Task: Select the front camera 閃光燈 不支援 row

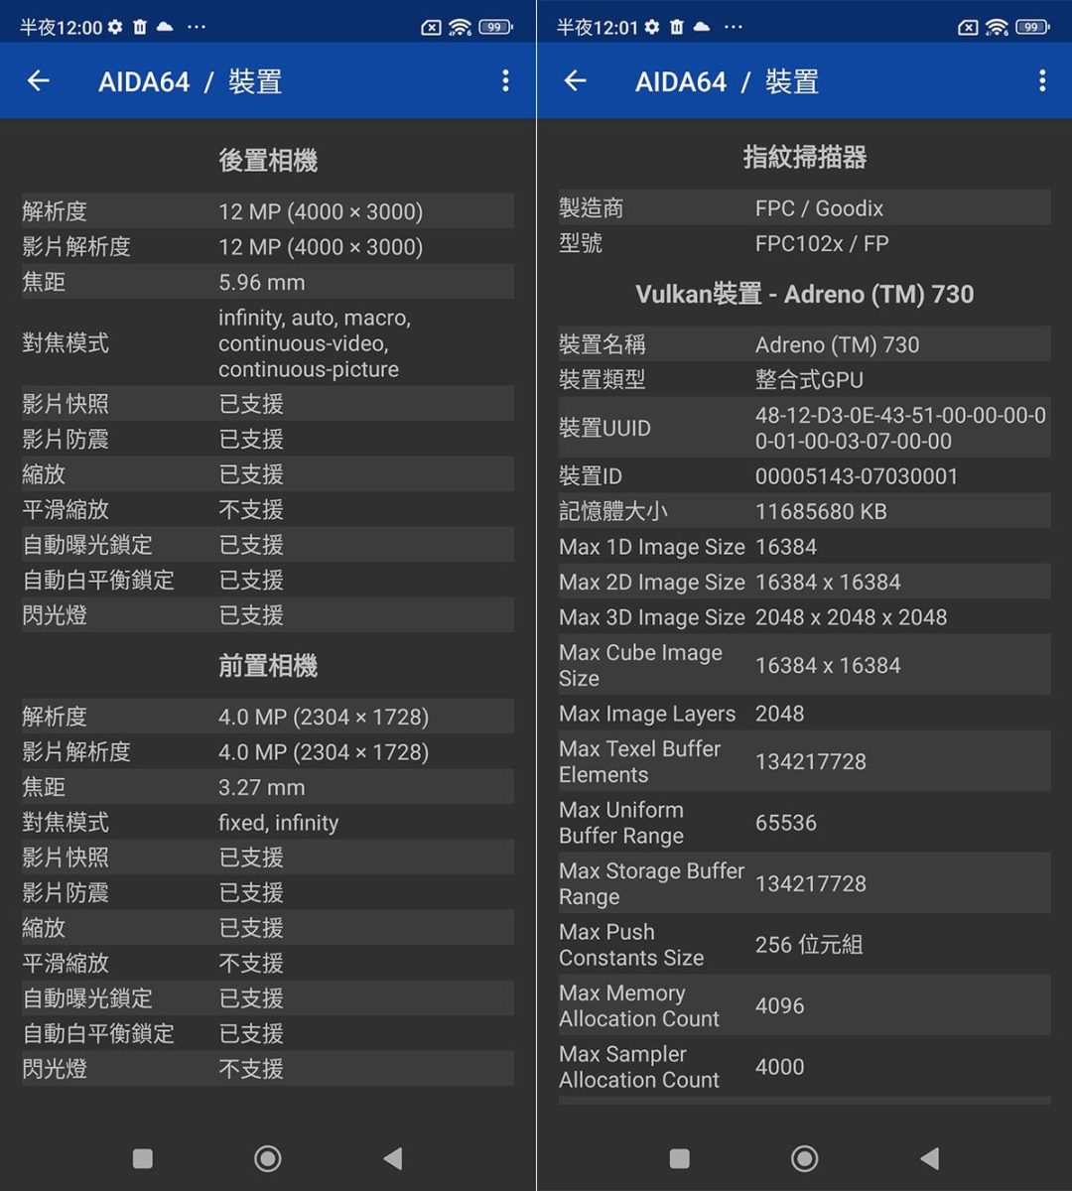Action: click(268, 1069)
